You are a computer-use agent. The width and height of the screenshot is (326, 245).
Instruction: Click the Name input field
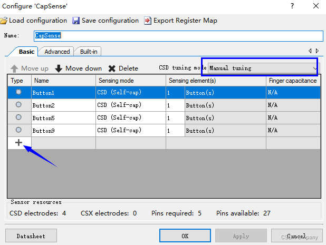178,36
